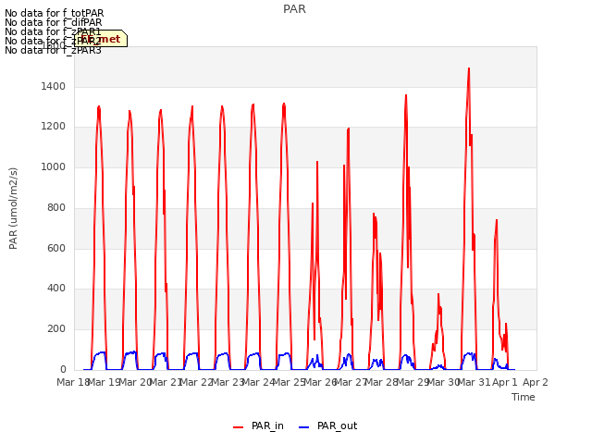The height and width of the screenshot is (444, 592).
Task: Click the 200 y-axis tick label
Action: coord(56,329)
